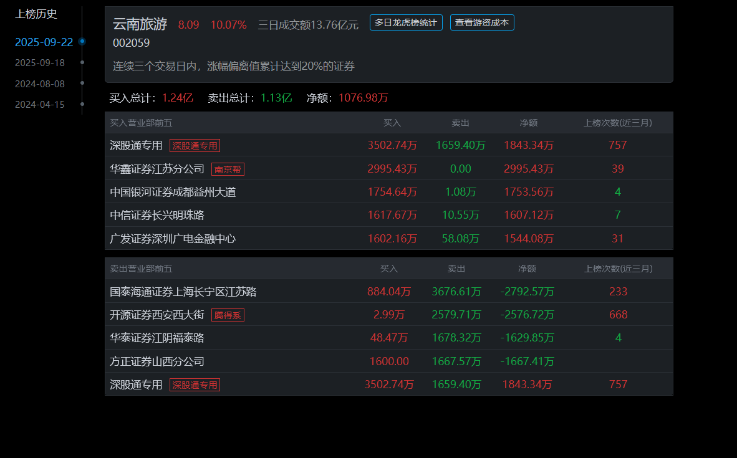Open 方正证券山西分公司 broker row
Viewport: 737px width, 458px height.
click(x=388, y=361)
